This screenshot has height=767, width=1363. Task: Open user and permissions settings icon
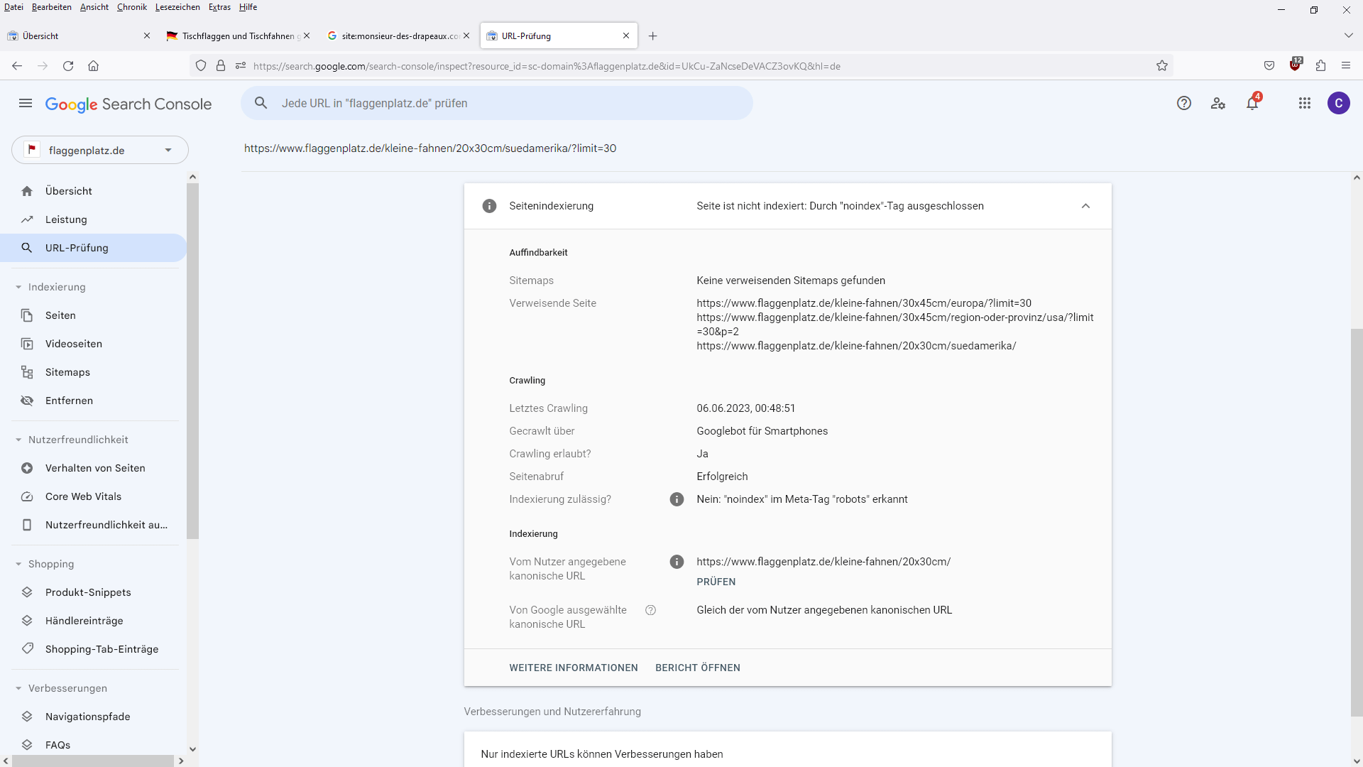[x=1218, y=104]
